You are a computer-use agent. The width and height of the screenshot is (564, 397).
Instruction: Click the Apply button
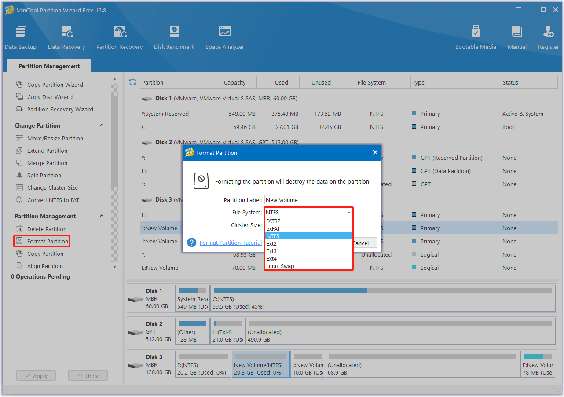coord(36,376)
